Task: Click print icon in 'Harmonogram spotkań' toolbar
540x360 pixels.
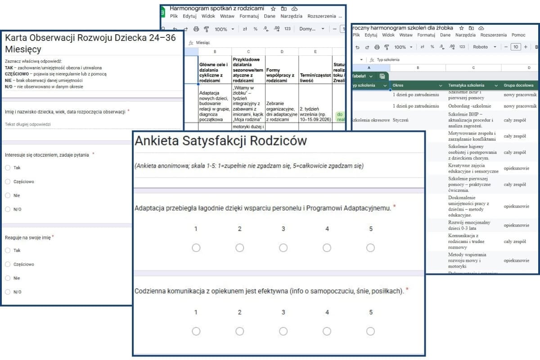Action: (x=196, y=29)
